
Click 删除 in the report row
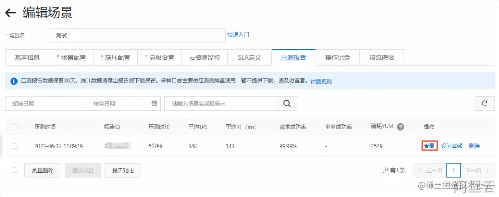475,146
